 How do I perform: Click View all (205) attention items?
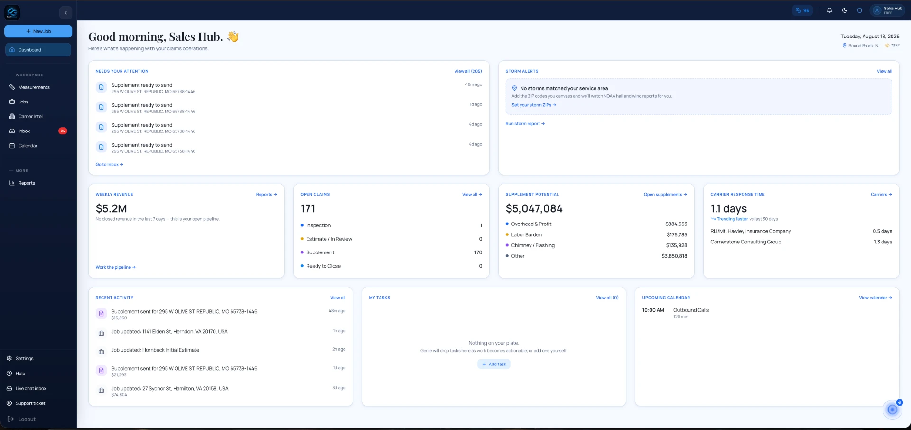(x=468, y=71)
